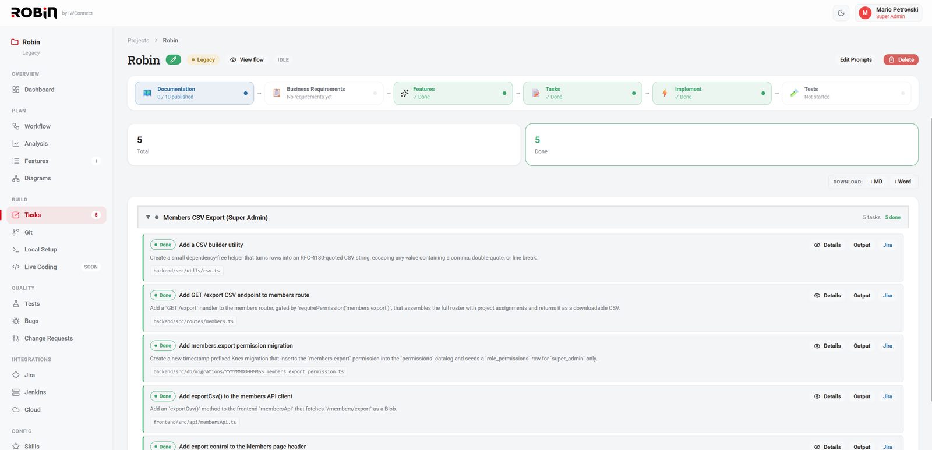Go to Projects breadcrumb
The image size is (932, 450).
(138, 41)
